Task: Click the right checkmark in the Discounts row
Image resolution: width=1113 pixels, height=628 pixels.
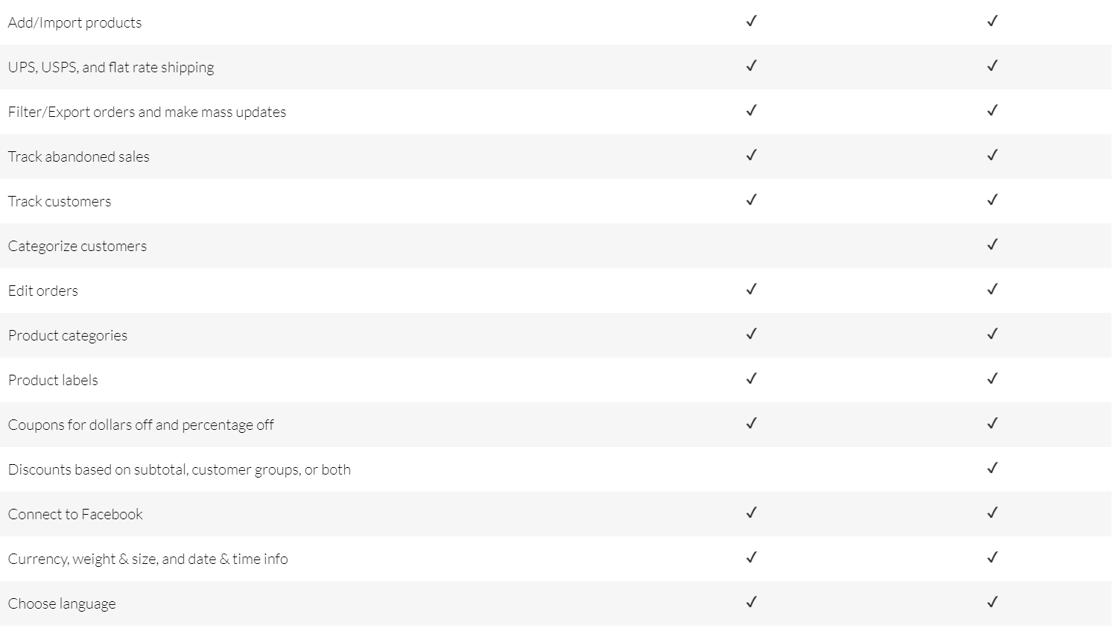Action: click(992, 469)
